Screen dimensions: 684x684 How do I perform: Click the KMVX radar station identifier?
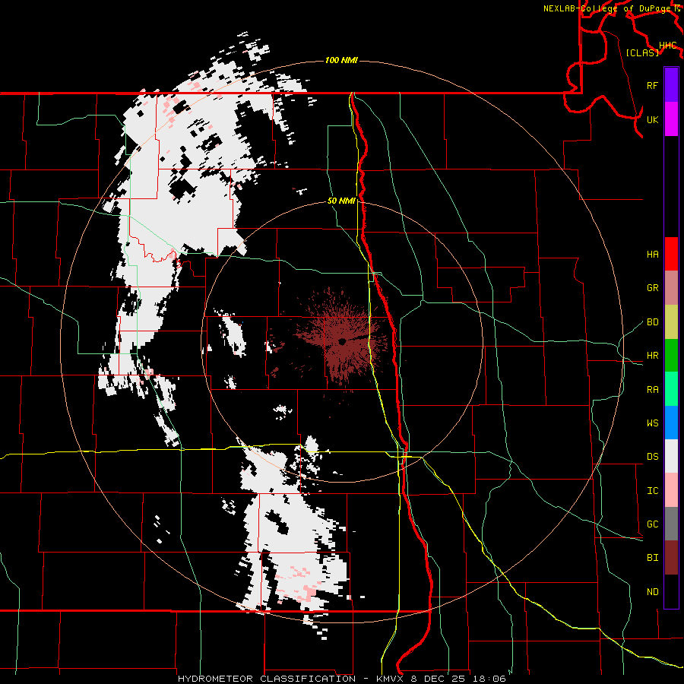pyautogui.click(x=389, y=679)
